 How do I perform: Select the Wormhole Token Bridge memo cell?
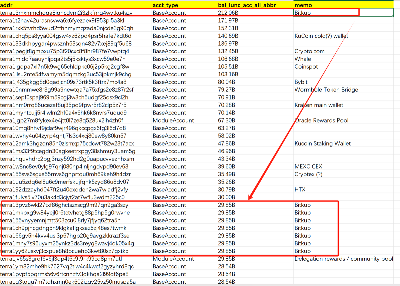(343, 89)
